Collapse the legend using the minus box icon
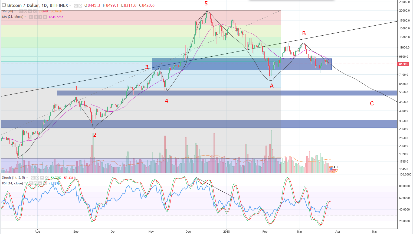This screenshot has height=234, width=413. click(x=4, y=5)
